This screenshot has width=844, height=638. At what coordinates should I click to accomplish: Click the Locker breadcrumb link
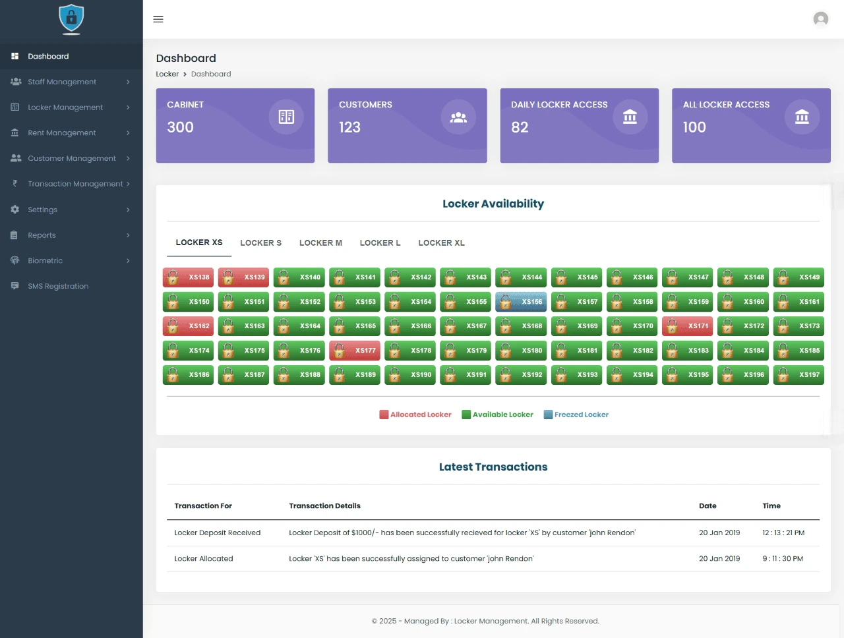click(167, 74)
